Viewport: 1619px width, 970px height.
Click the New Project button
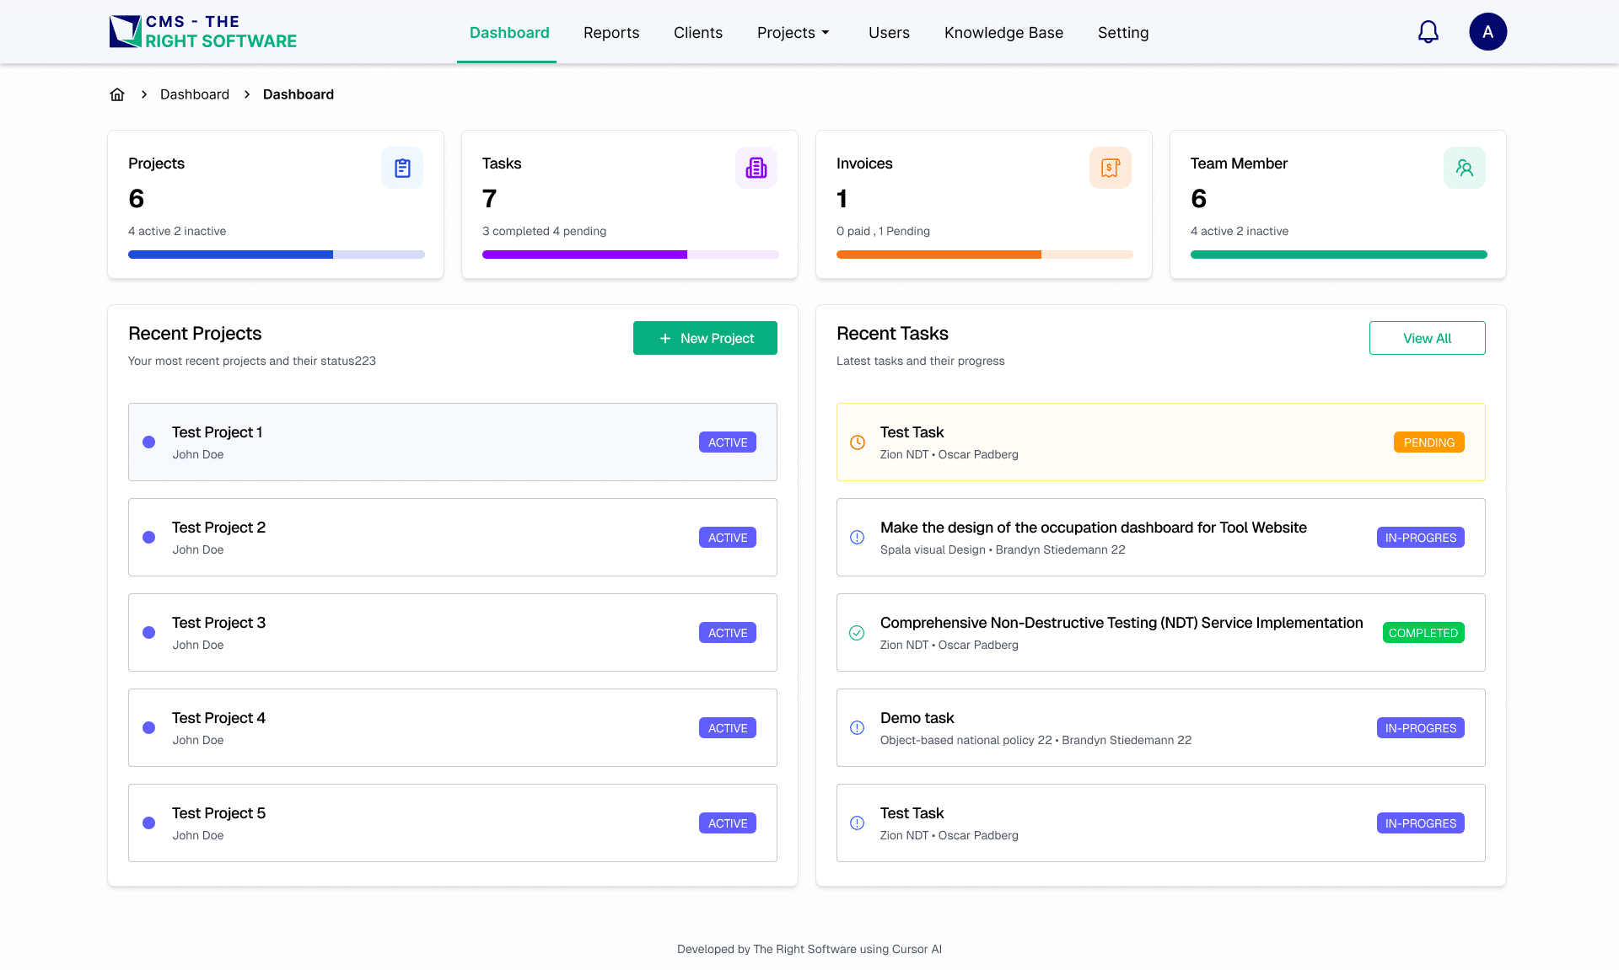(705, 338)
